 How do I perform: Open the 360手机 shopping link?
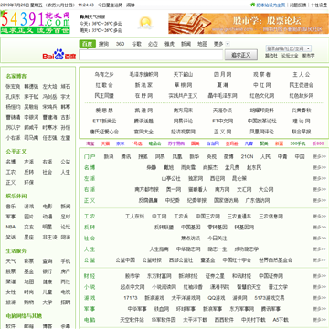coord(298,143)
